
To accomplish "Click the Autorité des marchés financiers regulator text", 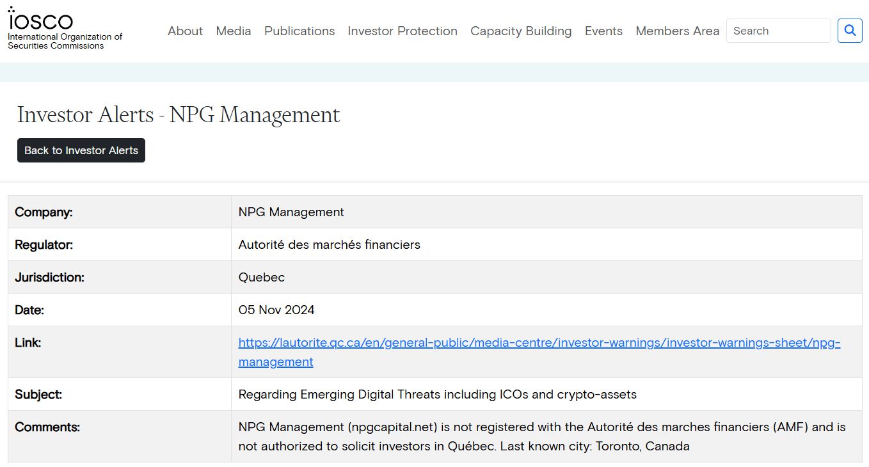I will [329, 244].
